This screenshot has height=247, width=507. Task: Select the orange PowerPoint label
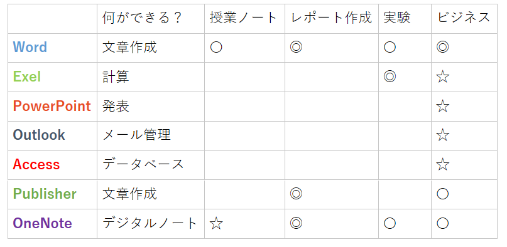(52, 106)
